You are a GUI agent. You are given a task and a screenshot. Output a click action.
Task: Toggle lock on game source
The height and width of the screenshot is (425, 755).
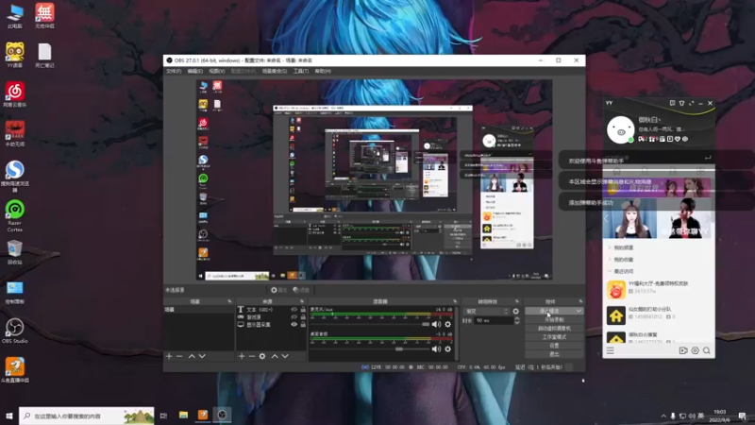point(303,317)
